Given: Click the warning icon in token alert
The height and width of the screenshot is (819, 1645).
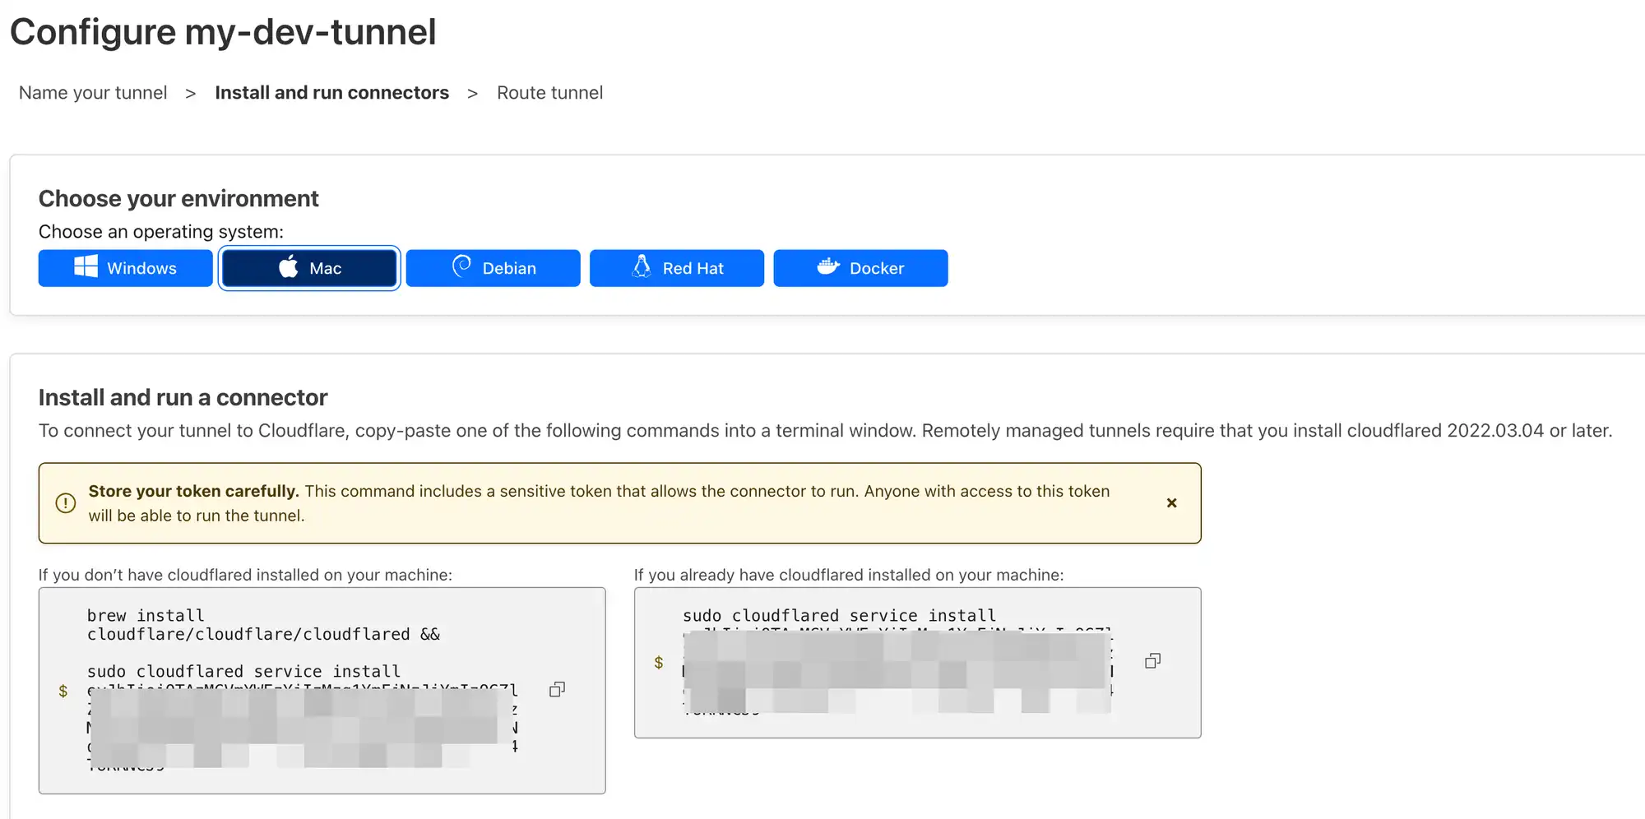Looking at the screenshot, I should pos(66,503).
